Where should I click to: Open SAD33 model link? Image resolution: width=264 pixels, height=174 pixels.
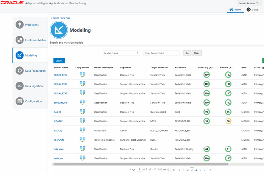[57, 112]
